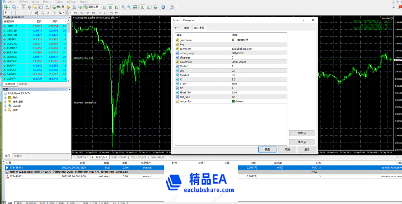
Task: Zoom out the chart with magnifier minus
Action: click(x=129, y=7)
